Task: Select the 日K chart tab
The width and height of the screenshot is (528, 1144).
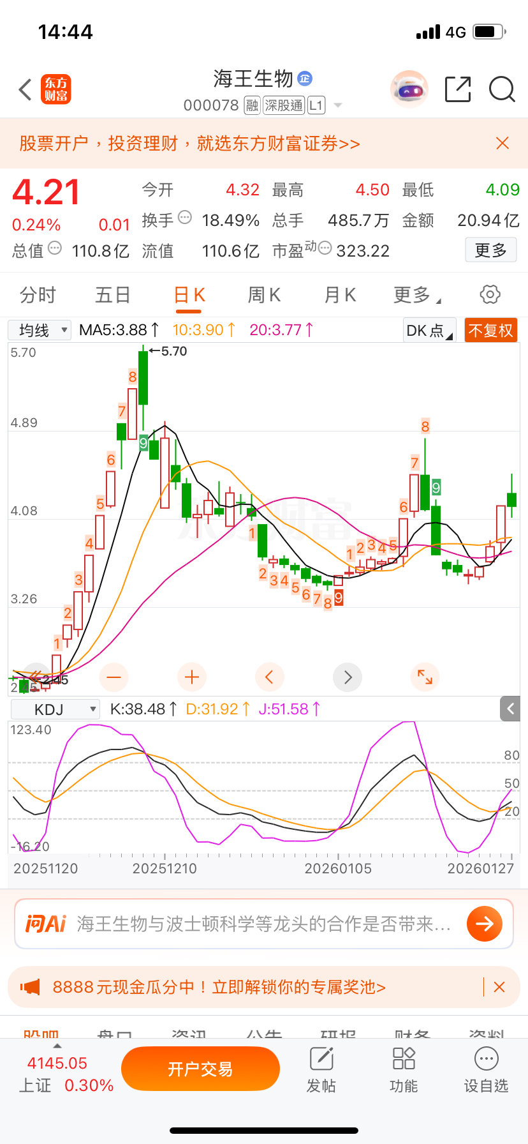Action: coord(189,295)
